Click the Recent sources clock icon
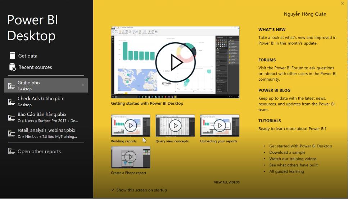This screenshot has width=348, height=199. 13,67
